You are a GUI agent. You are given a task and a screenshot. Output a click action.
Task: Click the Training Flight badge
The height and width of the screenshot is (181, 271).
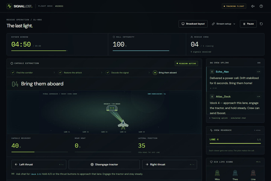pos(234,6)
